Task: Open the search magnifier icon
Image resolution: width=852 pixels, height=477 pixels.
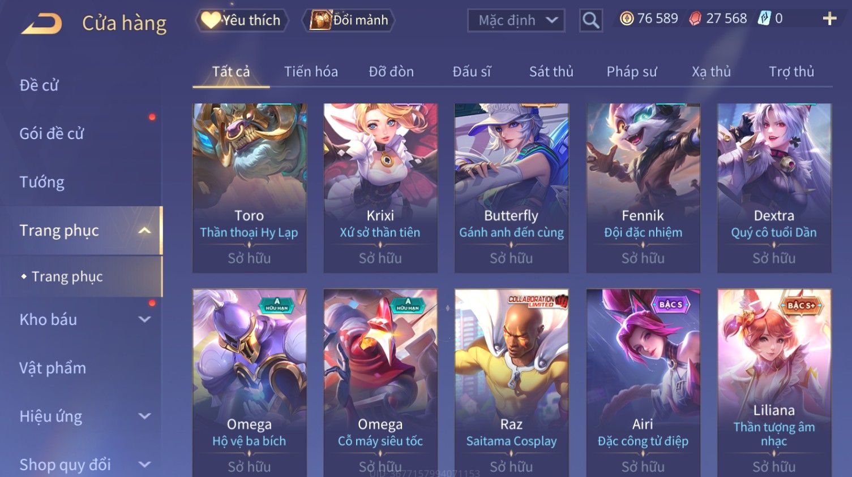Action: (x=590, y=21)
